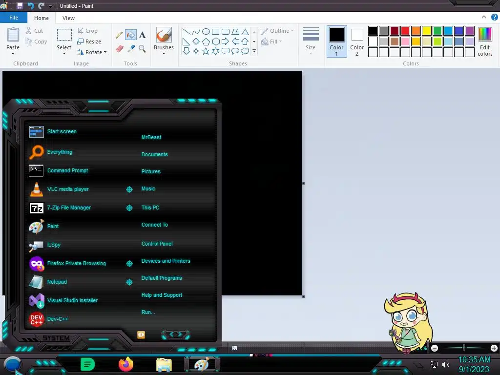This screenshot has width=500, height=375.
Task: Select Color 1 button
Action: [x=337, y=42]
